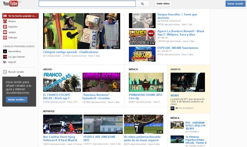Click the Buscar canales plus icon

5,72
